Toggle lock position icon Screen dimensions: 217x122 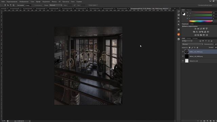tap(195, 47)
